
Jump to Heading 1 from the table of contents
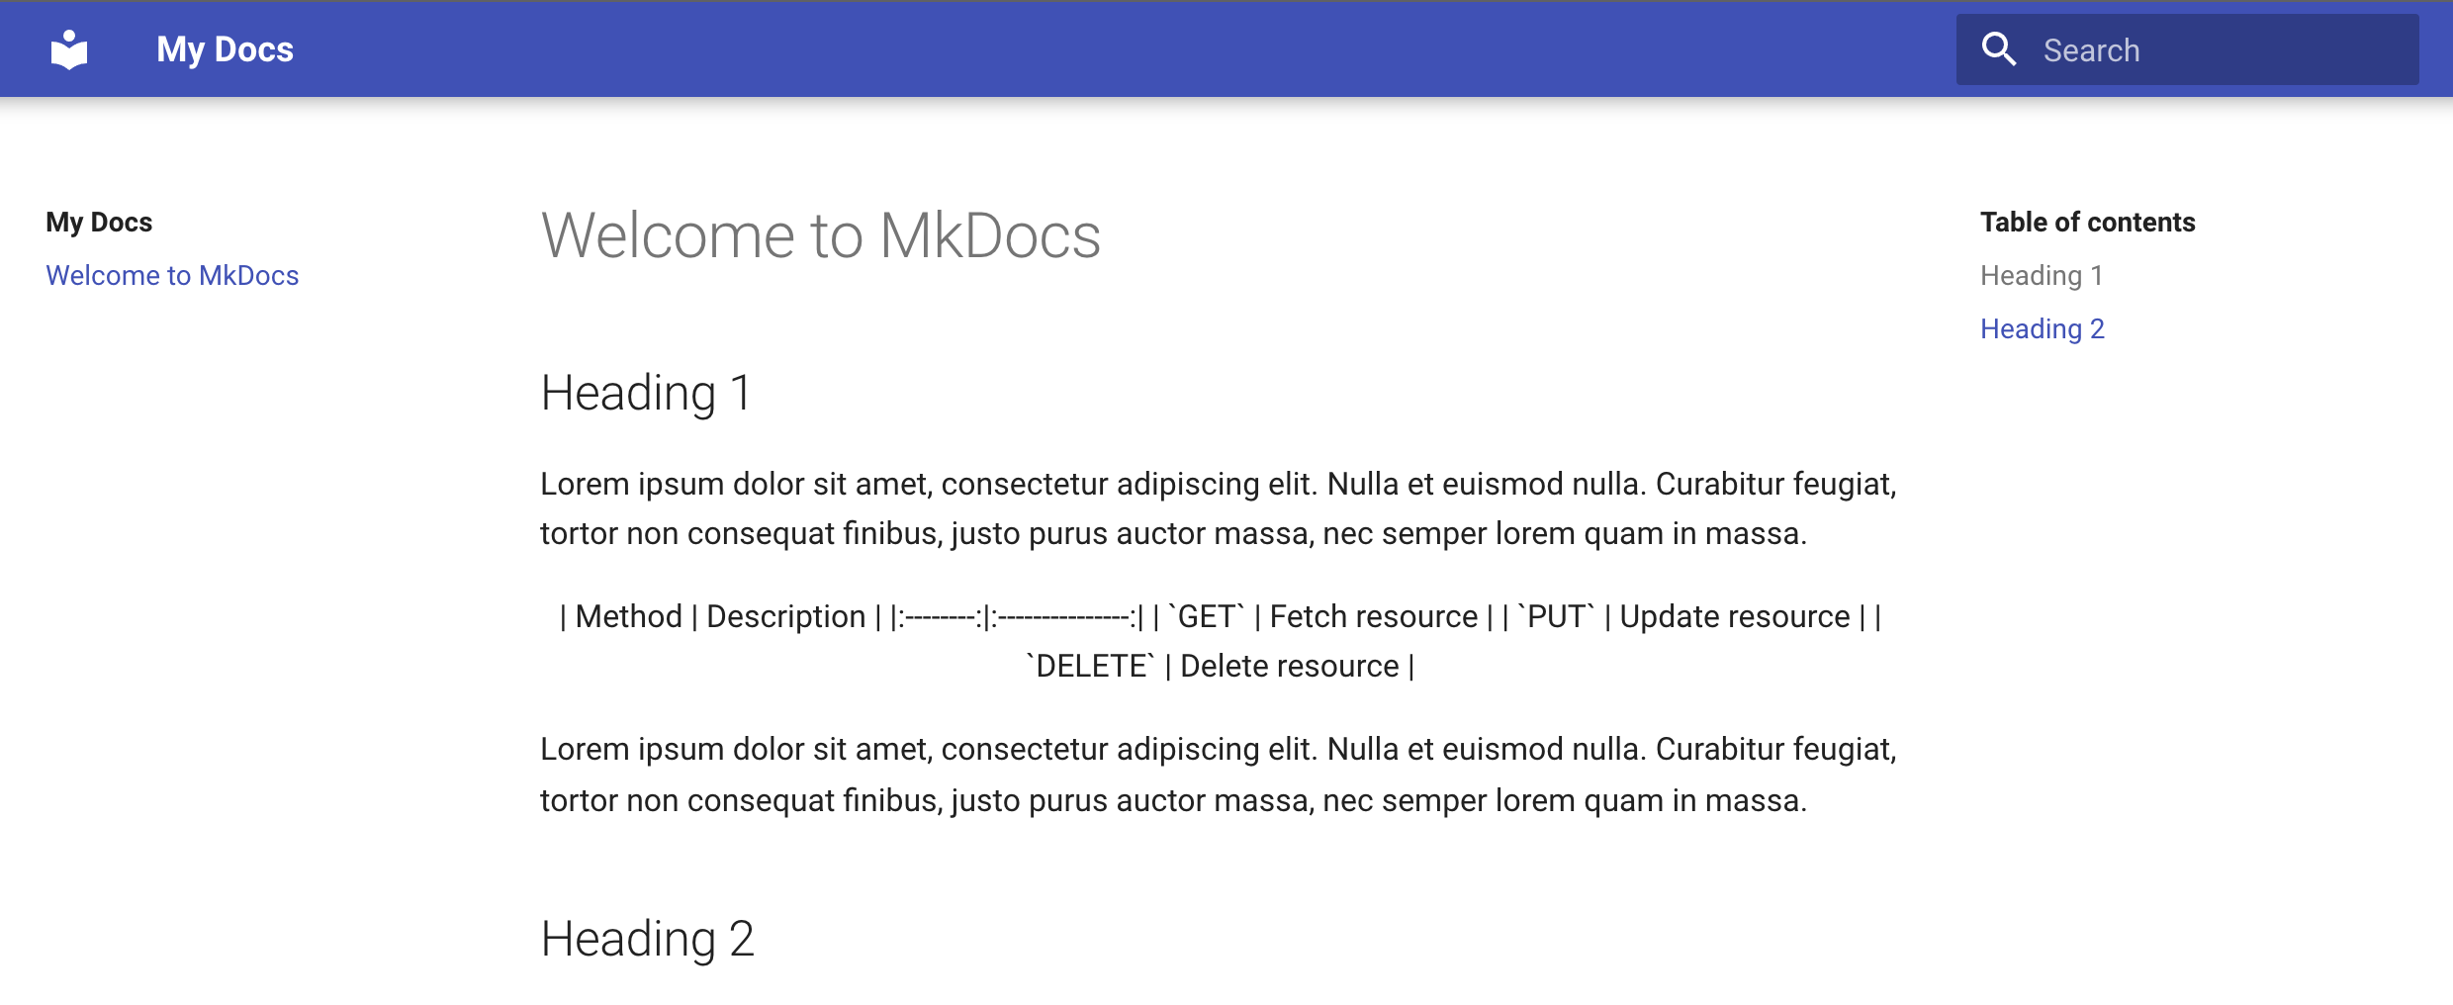(x=2042, y=275)
